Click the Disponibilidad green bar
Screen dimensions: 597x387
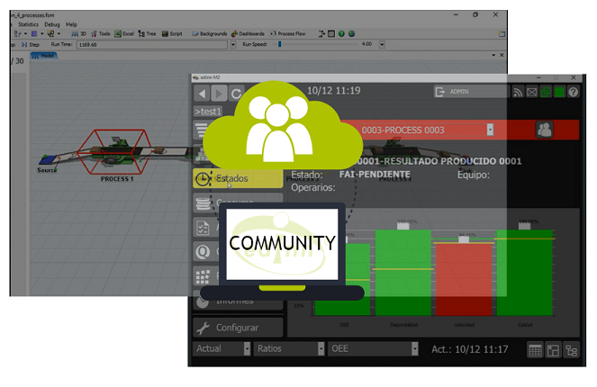[403, 273]
